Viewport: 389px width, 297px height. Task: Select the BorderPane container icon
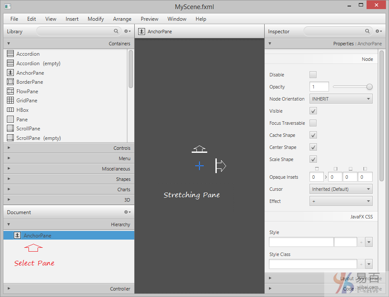coord(10,82)
